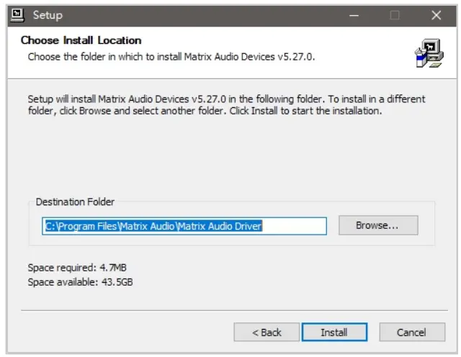Image resolution: width=461 pixels, height=357 pixels.
Task: Click the greyed-out maximize button
Action: (395, 14)
